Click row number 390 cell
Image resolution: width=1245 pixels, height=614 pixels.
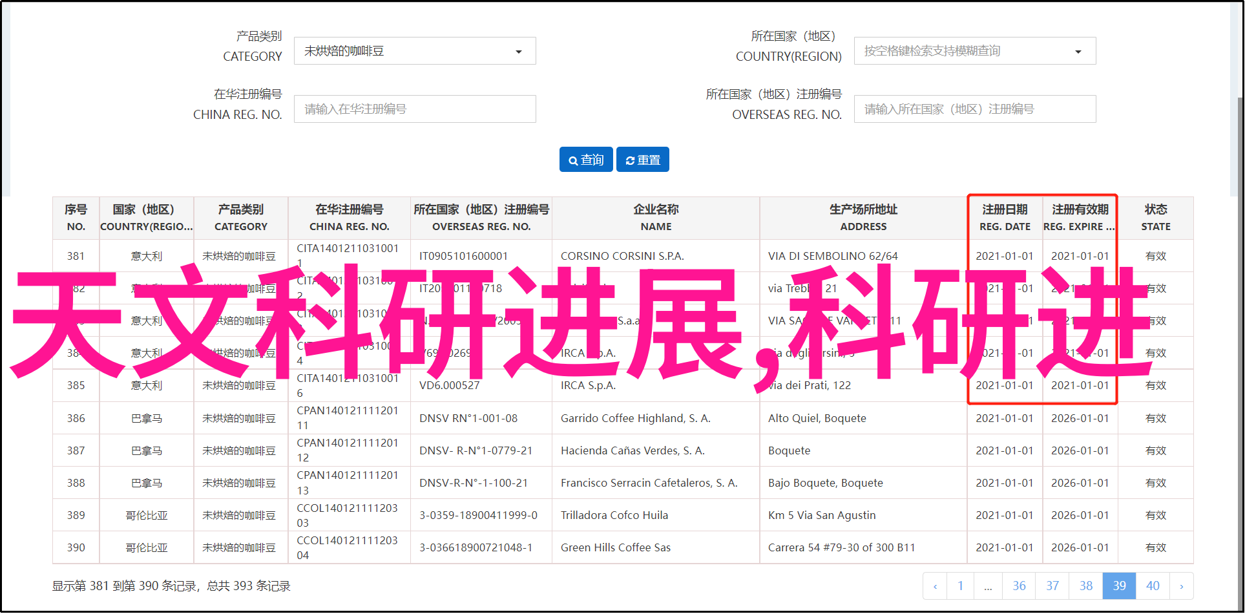[76, 547]
